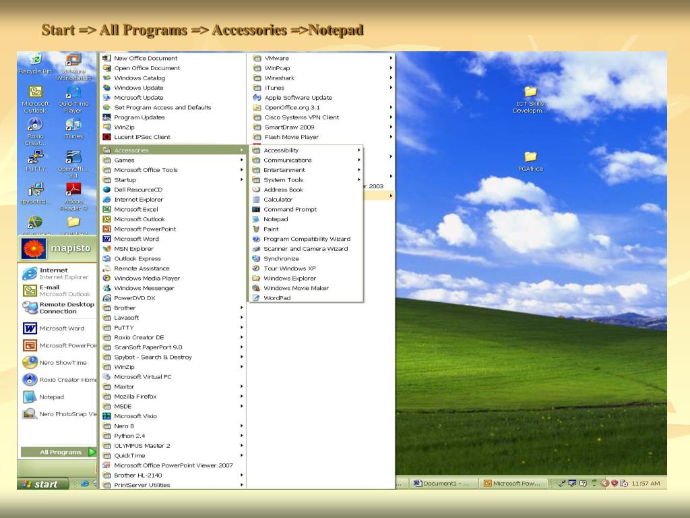Open the PGAfrica folder on the desktop
The width and height of the screenshot is (690, 518).
coord(530,161)
